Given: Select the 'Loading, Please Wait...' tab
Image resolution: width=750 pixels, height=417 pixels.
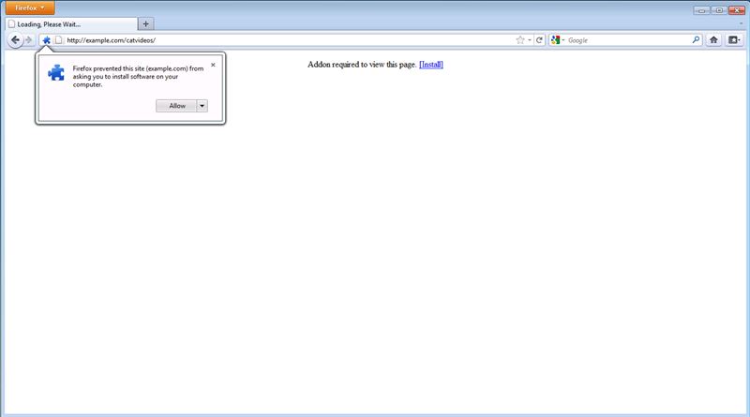Looking at the screenshot, I should tap(70, 23).
